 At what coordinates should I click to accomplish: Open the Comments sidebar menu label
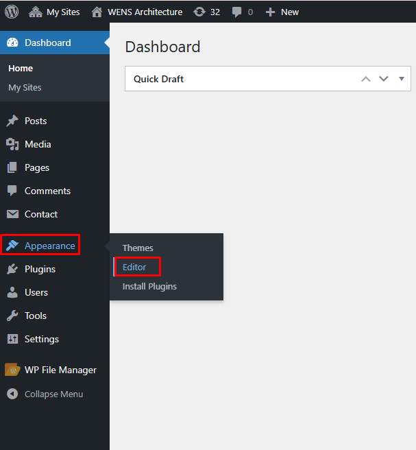pos(47,191)
